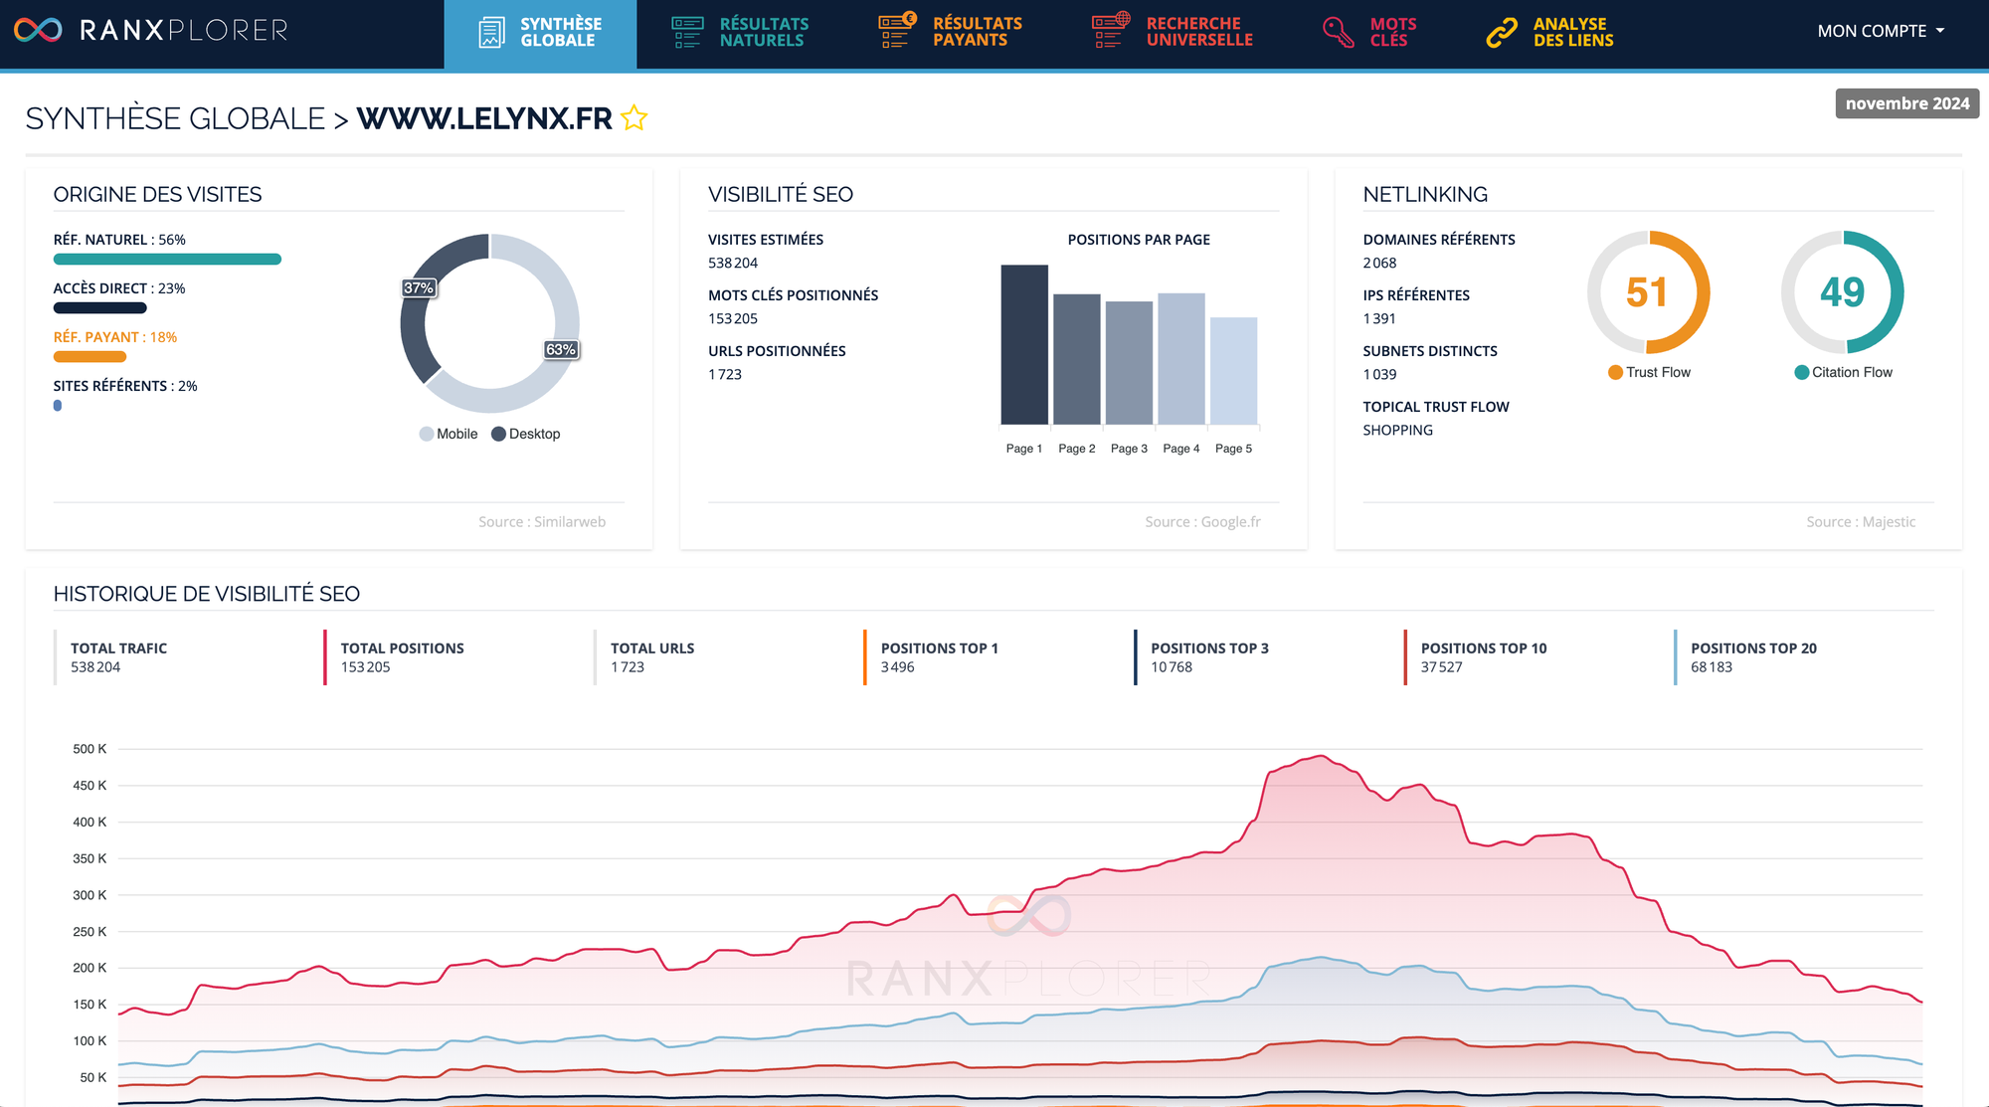This screenshot has width=1989, height=1107.
Task: Click the Analyse des Liens chain icon
Action: tap(1502, 32)
